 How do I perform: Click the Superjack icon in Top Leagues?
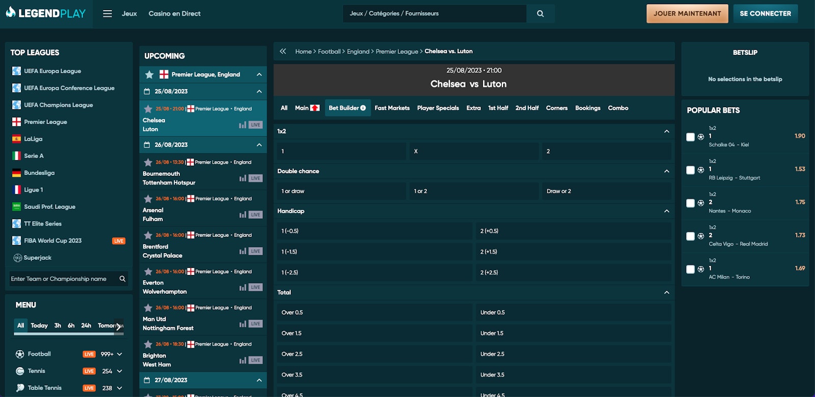click(x=18, y=258)
